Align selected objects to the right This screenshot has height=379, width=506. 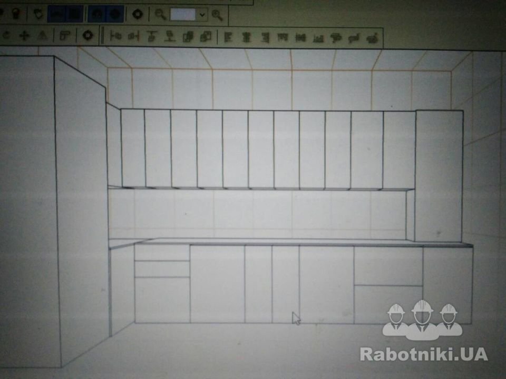click(x=265, y=38)
